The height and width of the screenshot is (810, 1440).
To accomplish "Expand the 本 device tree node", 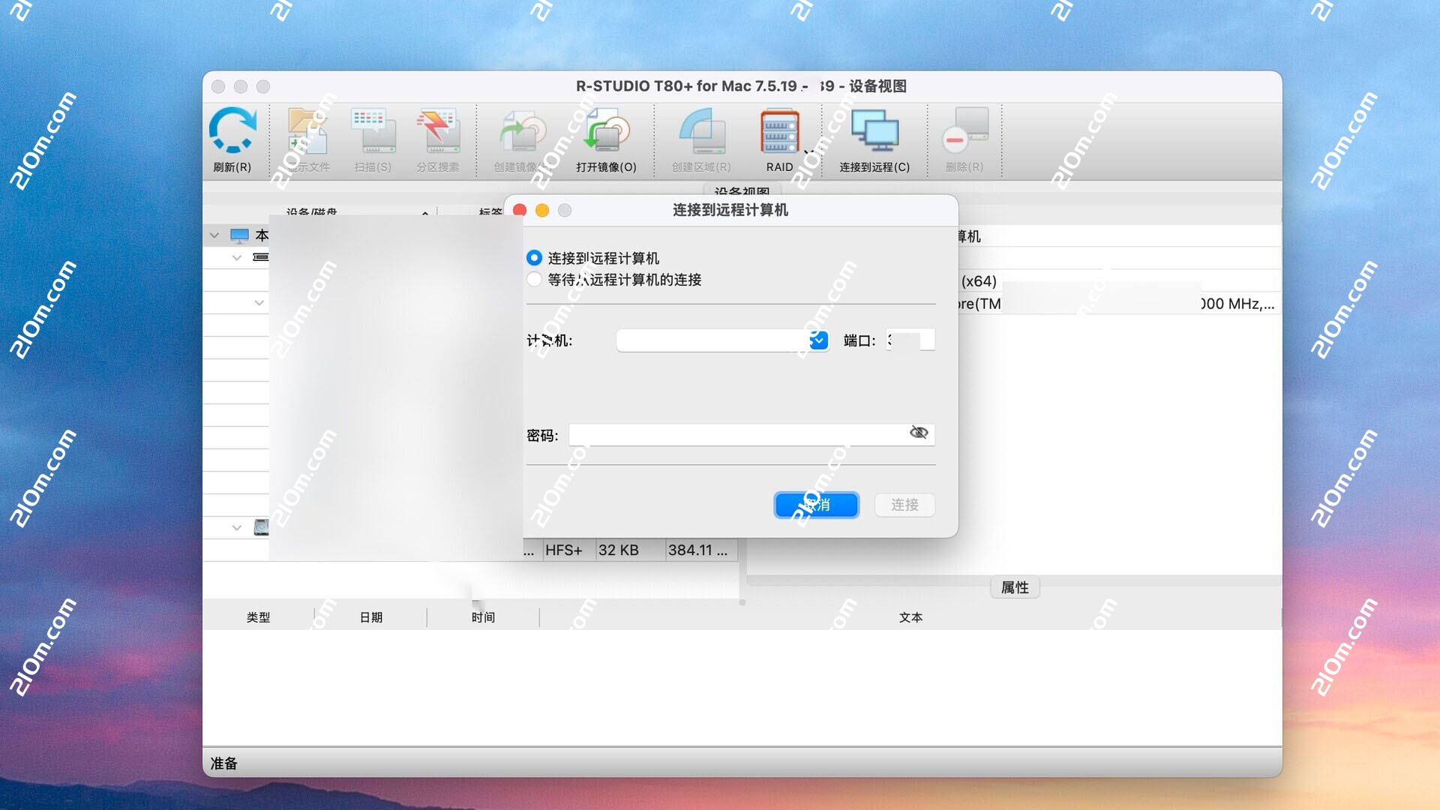I will (213, 235).
